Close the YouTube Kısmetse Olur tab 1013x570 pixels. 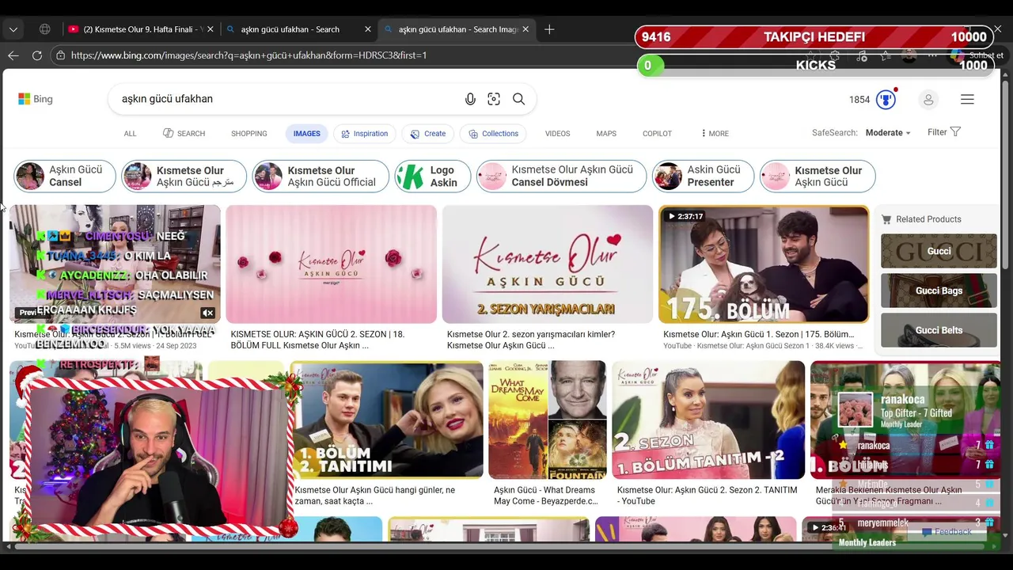tap(210, 29)
